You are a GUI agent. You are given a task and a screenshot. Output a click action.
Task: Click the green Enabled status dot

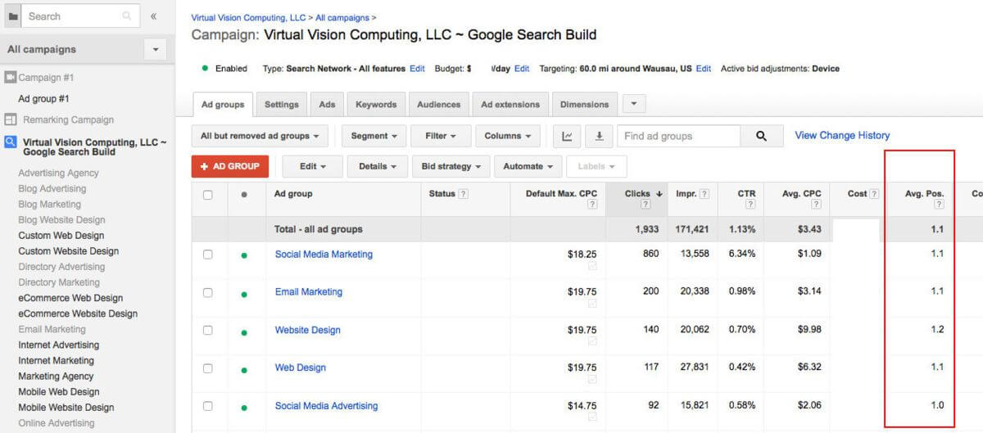pos(205,68)
